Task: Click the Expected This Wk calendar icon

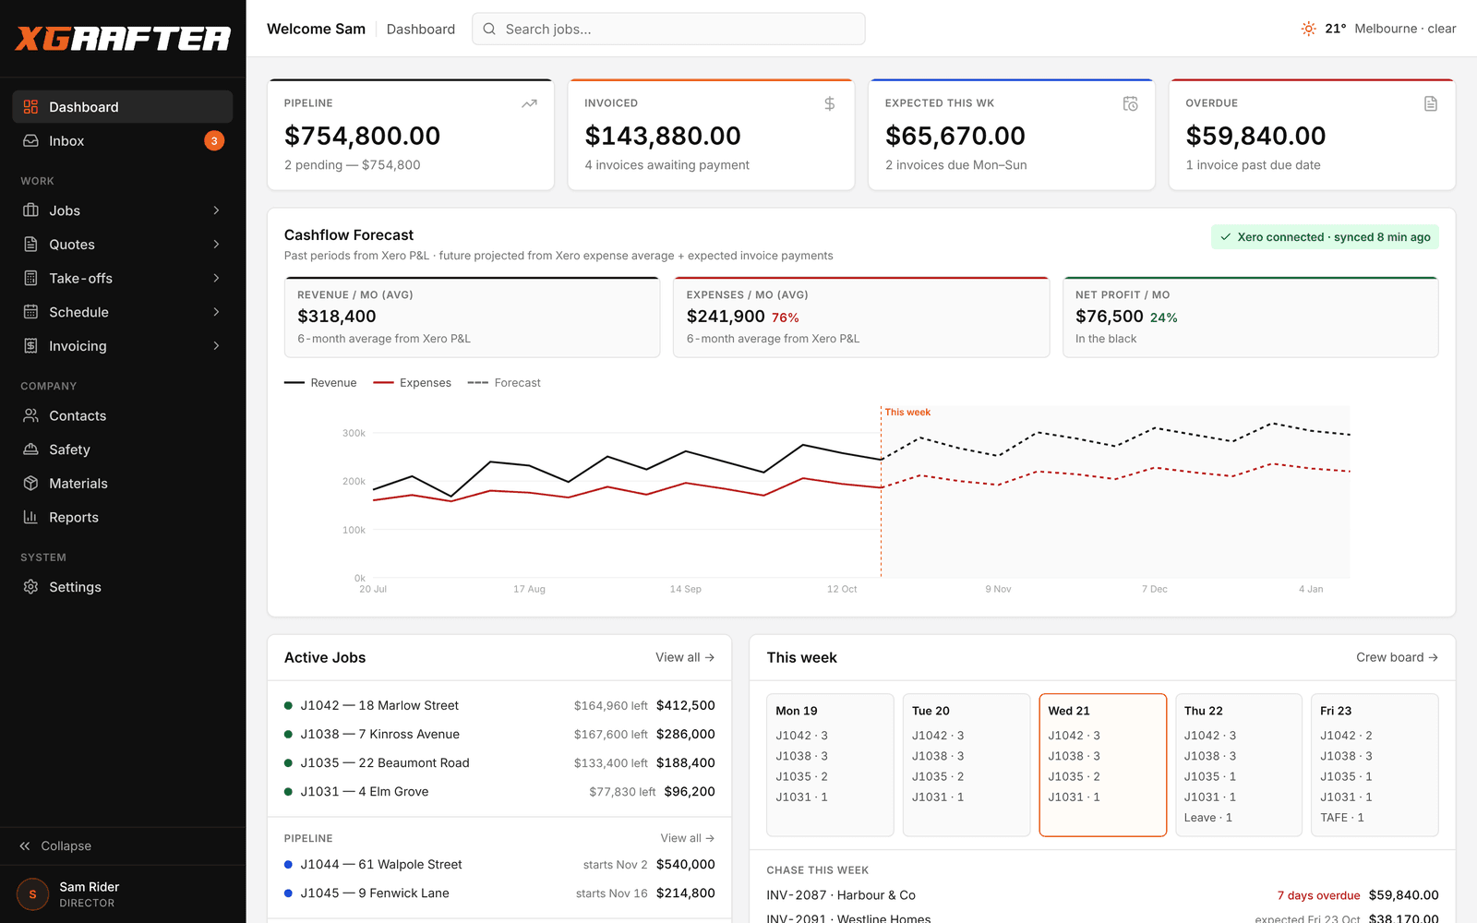Action: (1130, 103)
